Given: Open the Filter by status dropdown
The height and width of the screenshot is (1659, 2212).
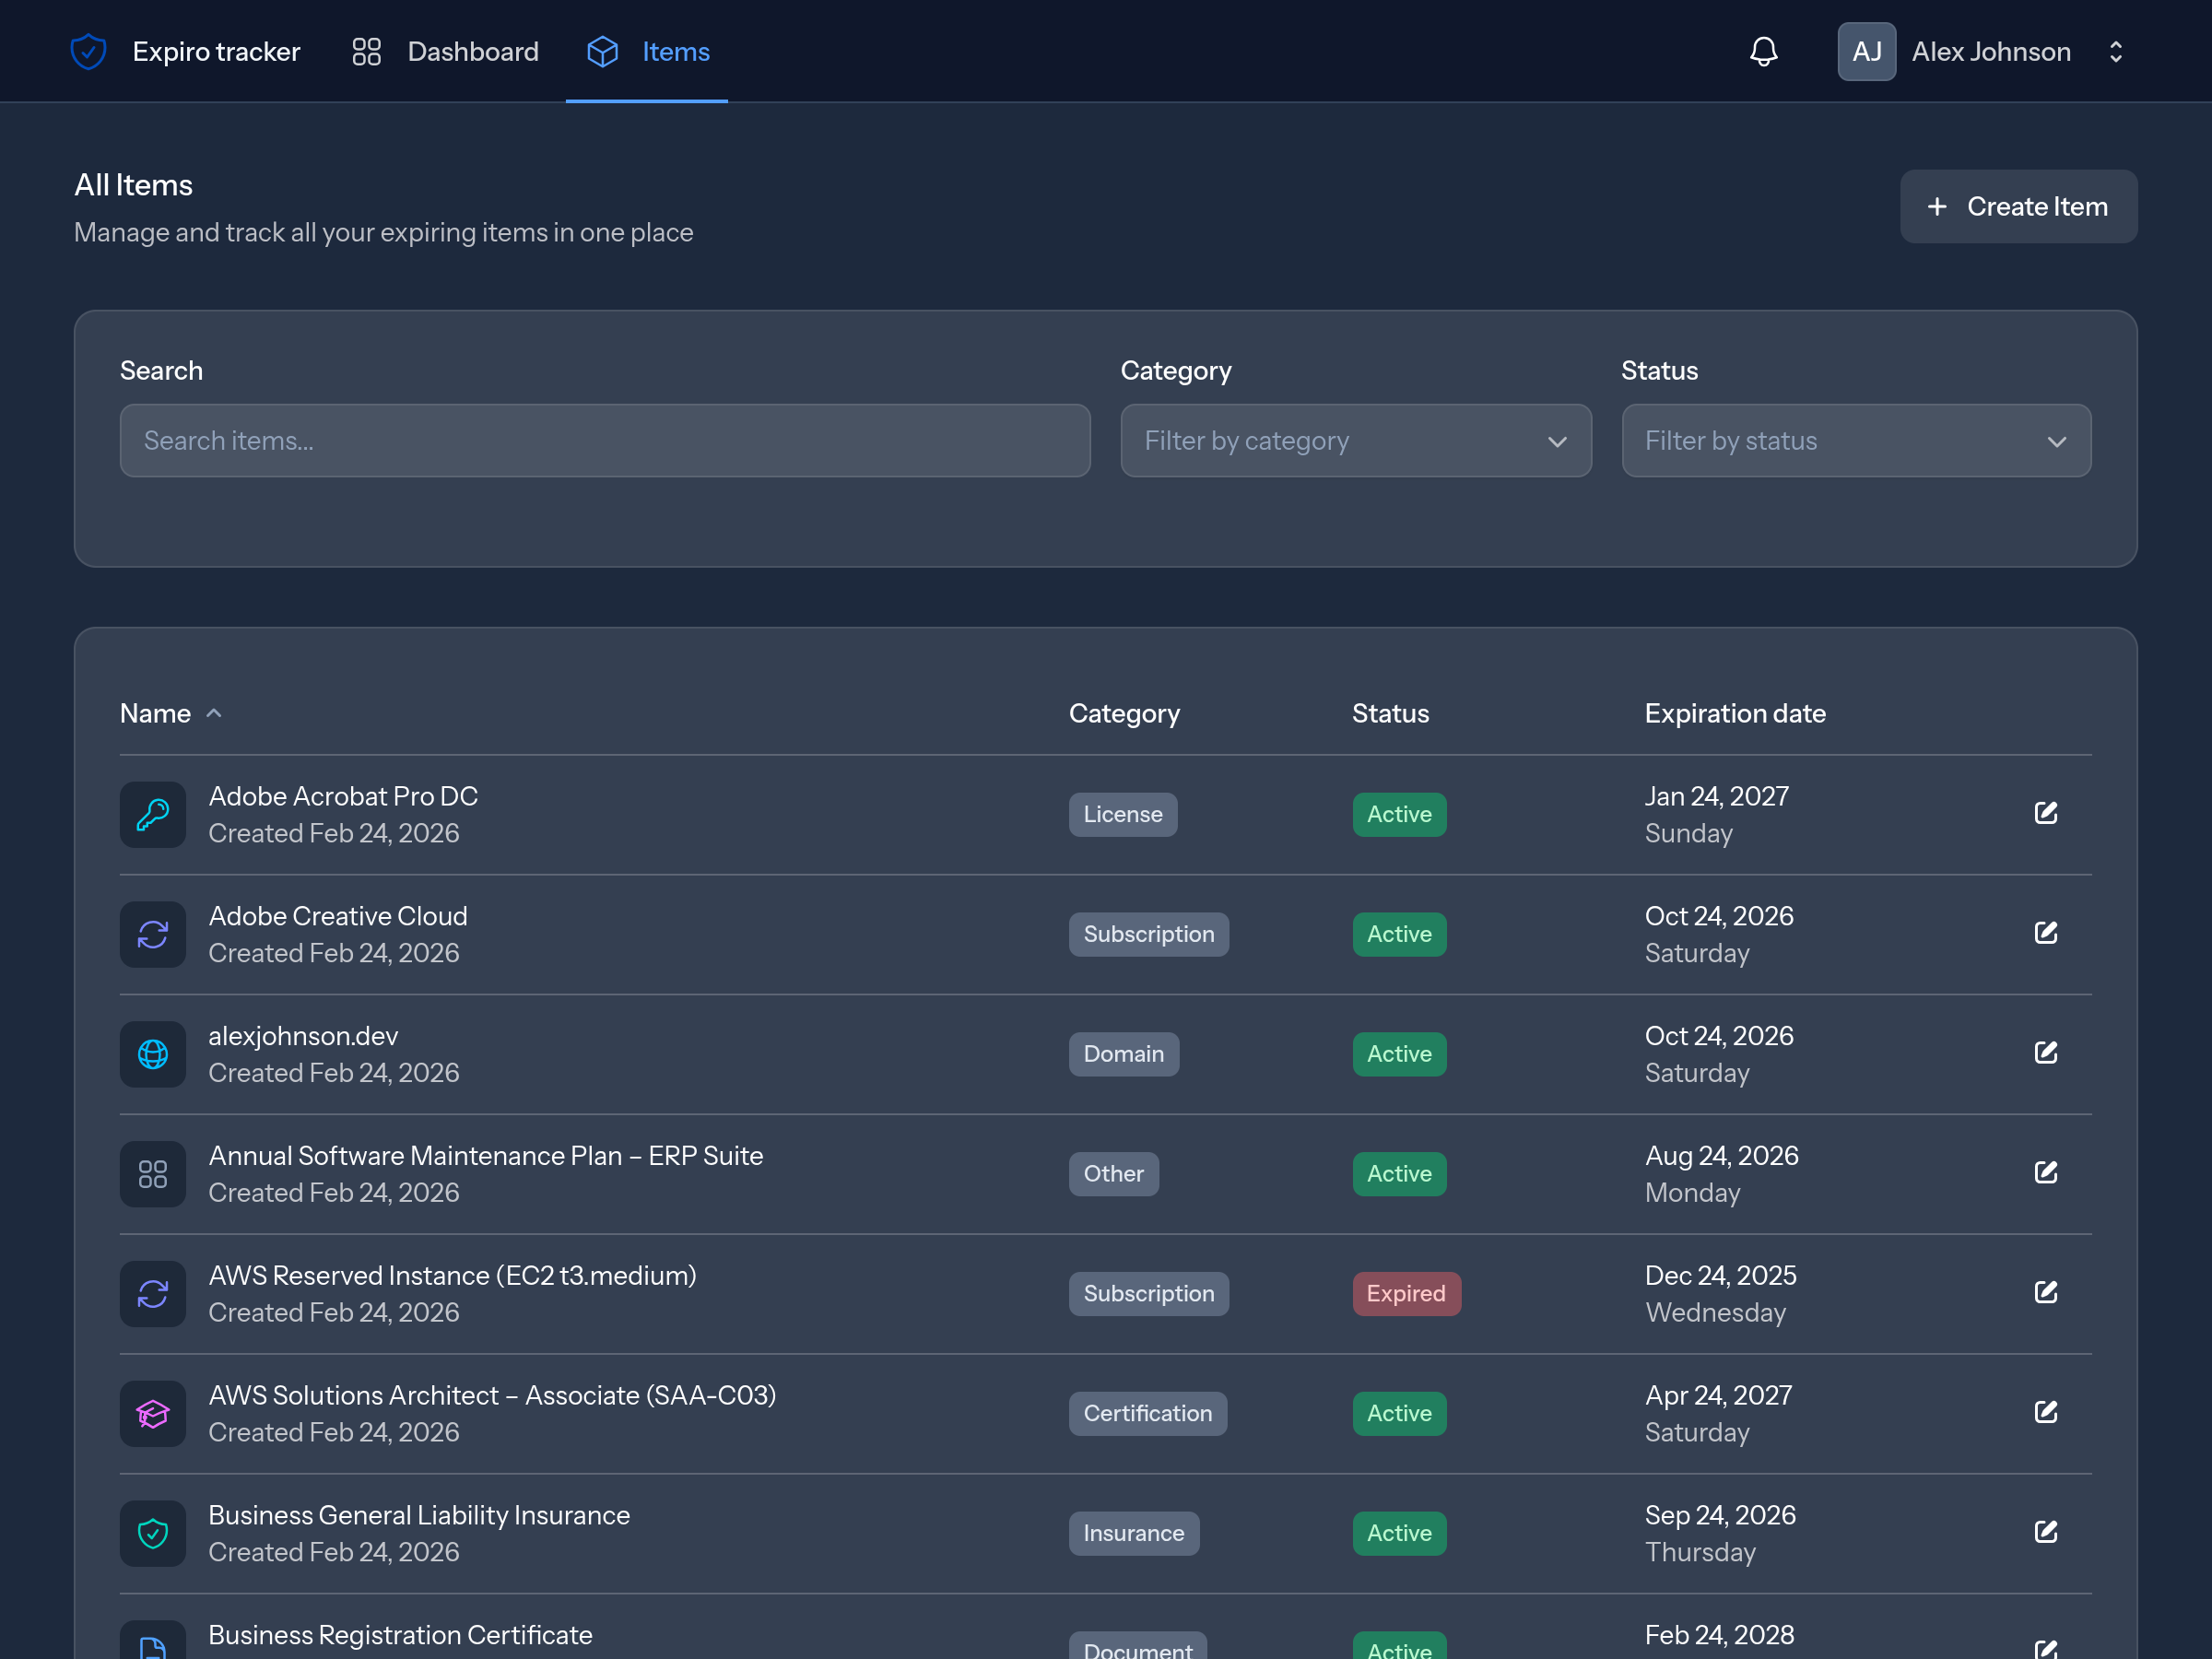Looking at the screenshot, I should point(1855,441).
